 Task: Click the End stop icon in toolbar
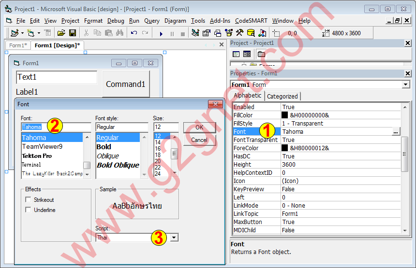[x=183, y=34]
